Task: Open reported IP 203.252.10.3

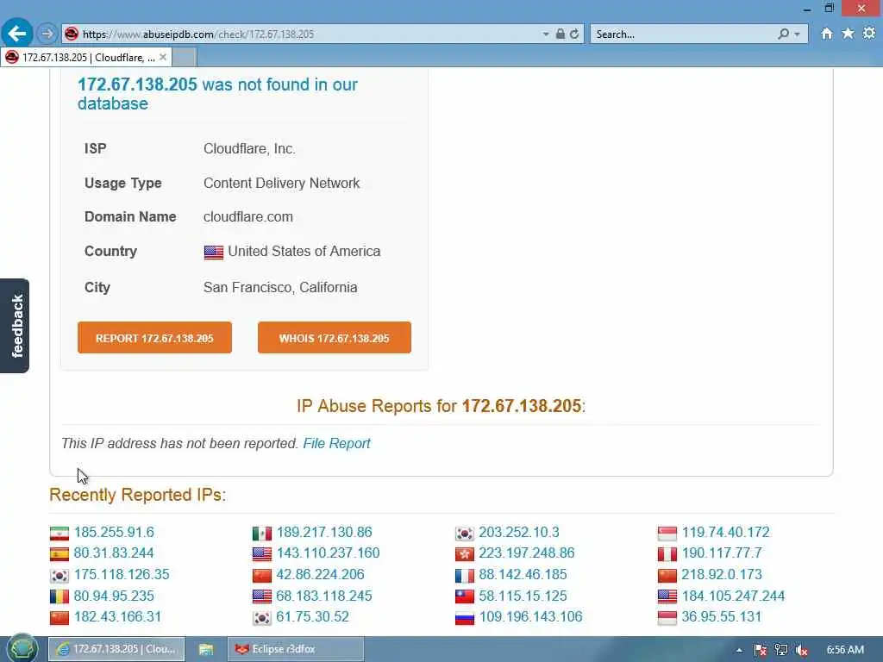Action: click(519, 532)
